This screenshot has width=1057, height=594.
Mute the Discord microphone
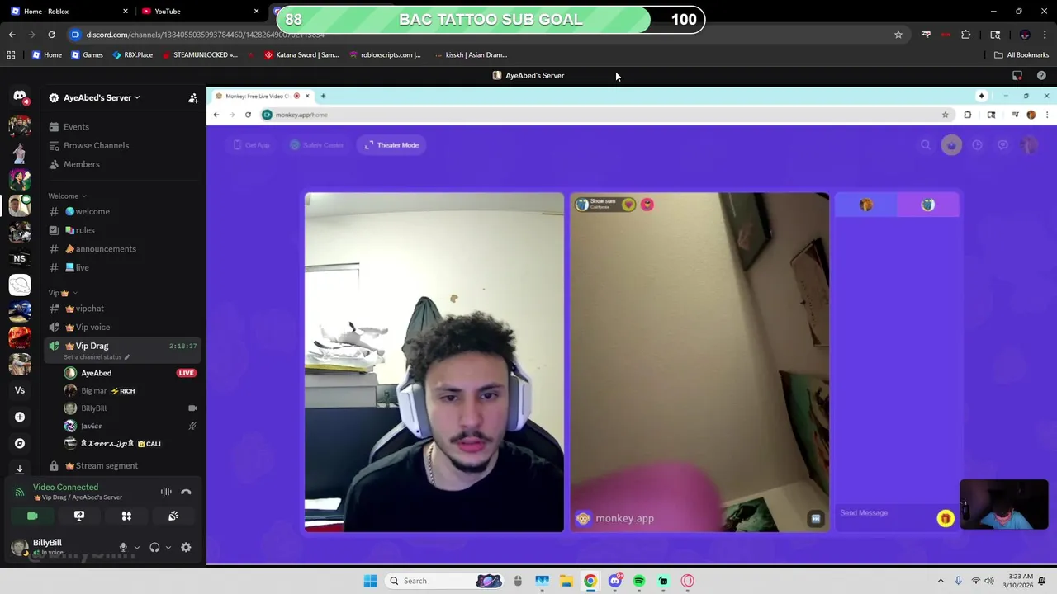coord(123,547)
